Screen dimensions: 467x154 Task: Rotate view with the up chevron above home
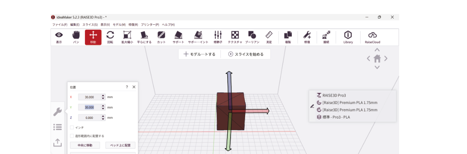[x=377, y=50]
